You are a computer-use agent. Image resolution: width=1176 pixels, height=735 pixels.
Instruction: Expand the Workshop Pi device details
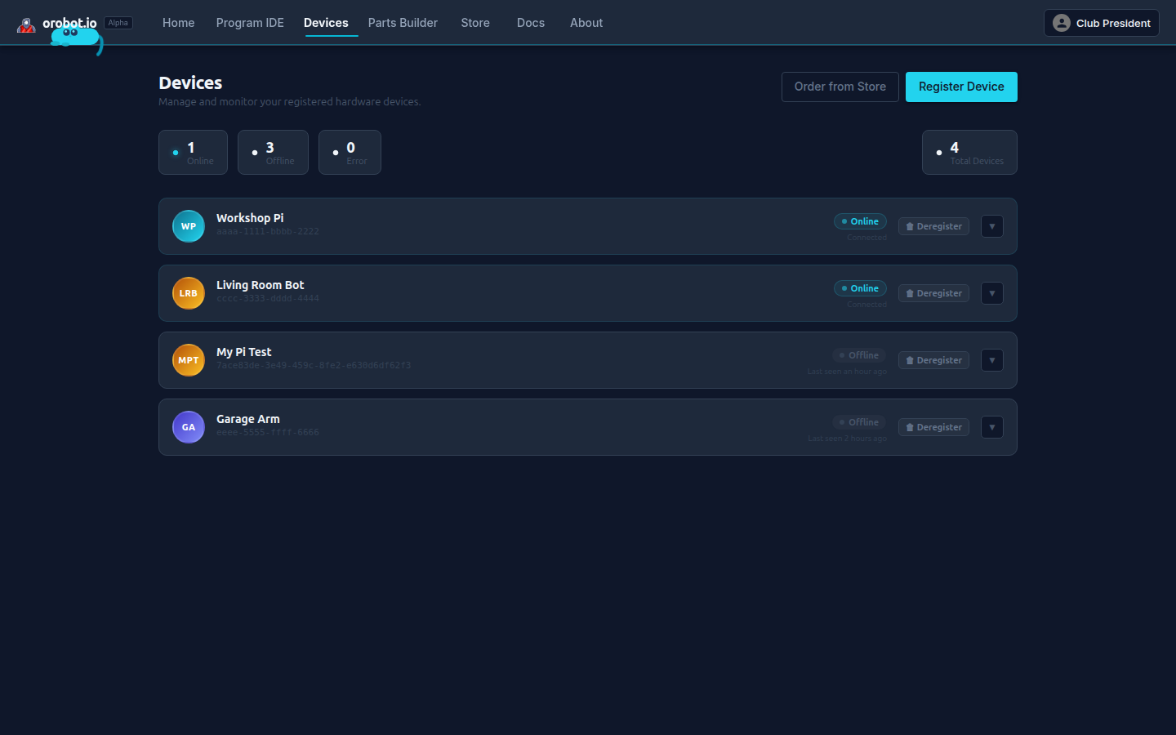[992, 226]
